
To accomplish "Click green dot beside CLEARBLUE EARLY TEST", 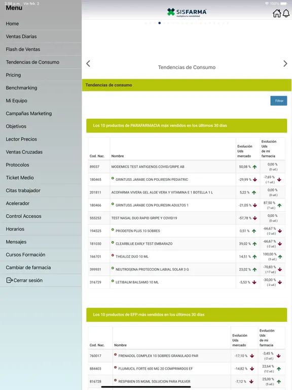I will 113,243.
